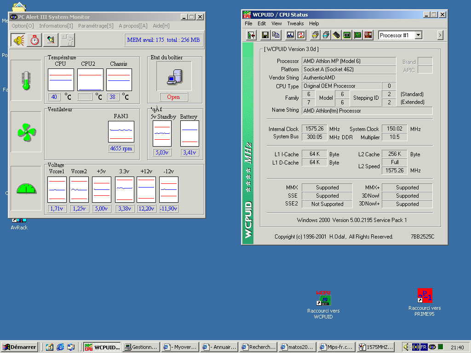Viewport: 471px width, 353px height.
Task: Click the MEM avail 175 total 256 MB display
Action: pyautogui.click(x=163, y=40)
